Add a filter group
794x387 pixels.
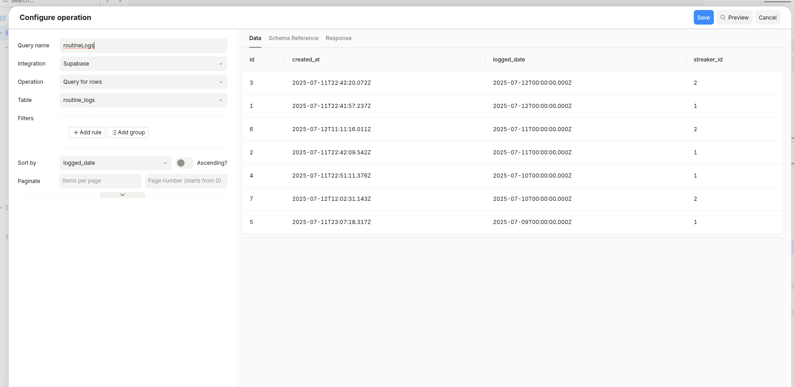[x=128, y=132]
